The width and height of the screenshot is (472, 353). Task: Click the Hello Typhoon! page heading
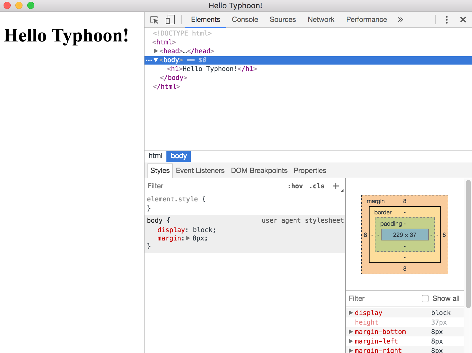pyautogui.click(x=66, y=35)
